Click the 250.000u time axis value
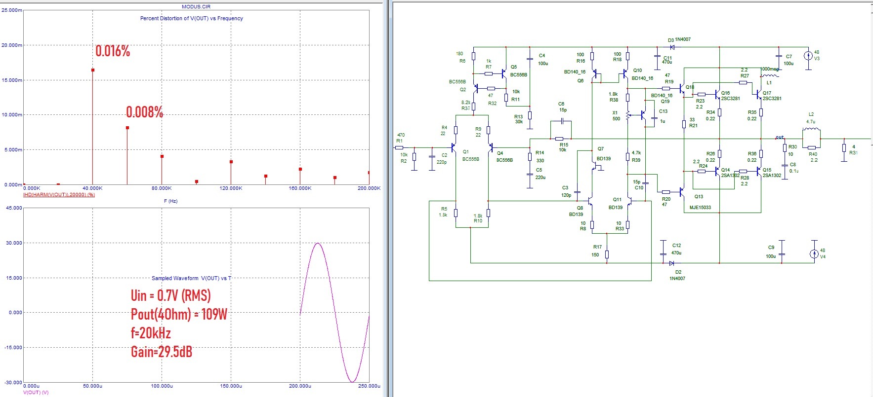 [x=369, y=386]
